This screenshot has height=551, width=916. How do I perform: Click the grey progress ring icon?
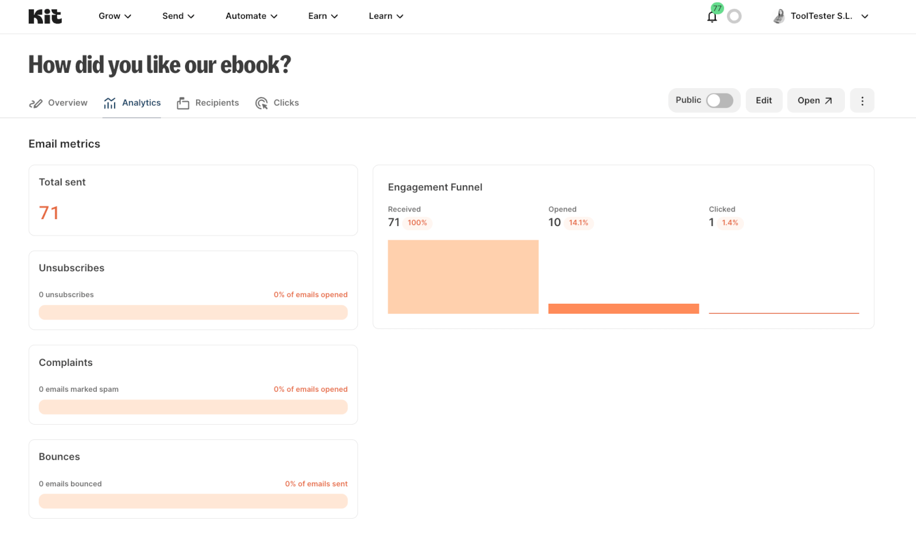click(x=734, y=16)
